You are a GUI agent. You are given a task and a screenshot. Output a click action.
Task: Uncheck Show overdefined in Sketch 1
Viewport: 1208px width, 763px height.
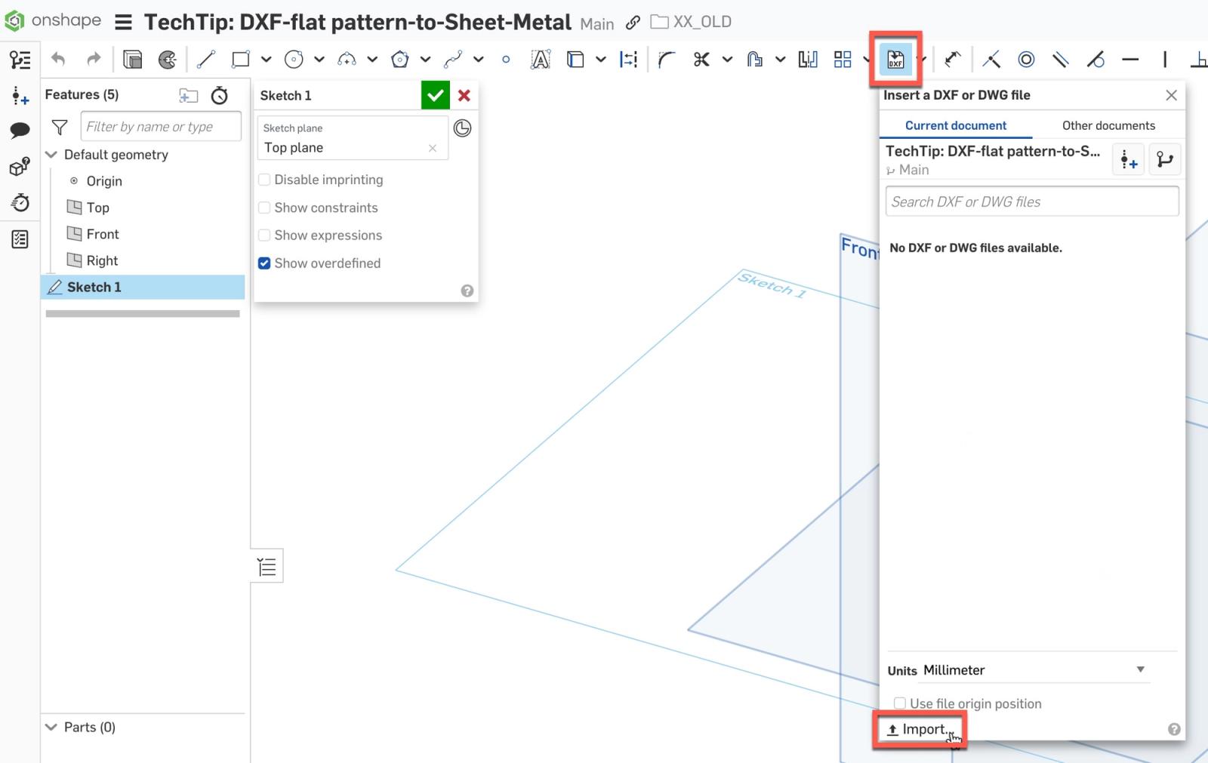[x=264, y=263]
